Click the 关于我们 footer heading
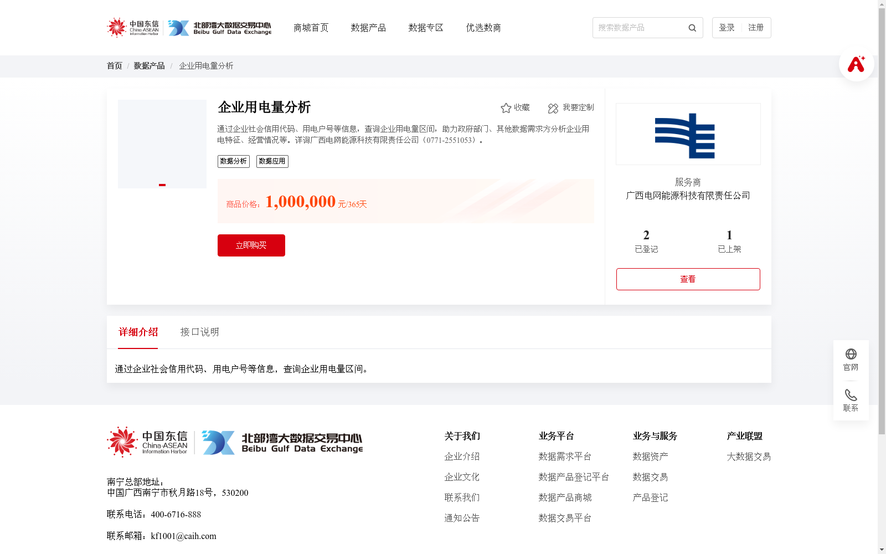Screen dimensions: 886x554 coord(462,436)
